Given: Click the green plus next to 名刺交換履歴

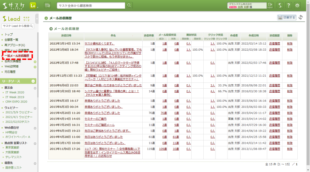Looking at the screenshot, I should [35, 62].
